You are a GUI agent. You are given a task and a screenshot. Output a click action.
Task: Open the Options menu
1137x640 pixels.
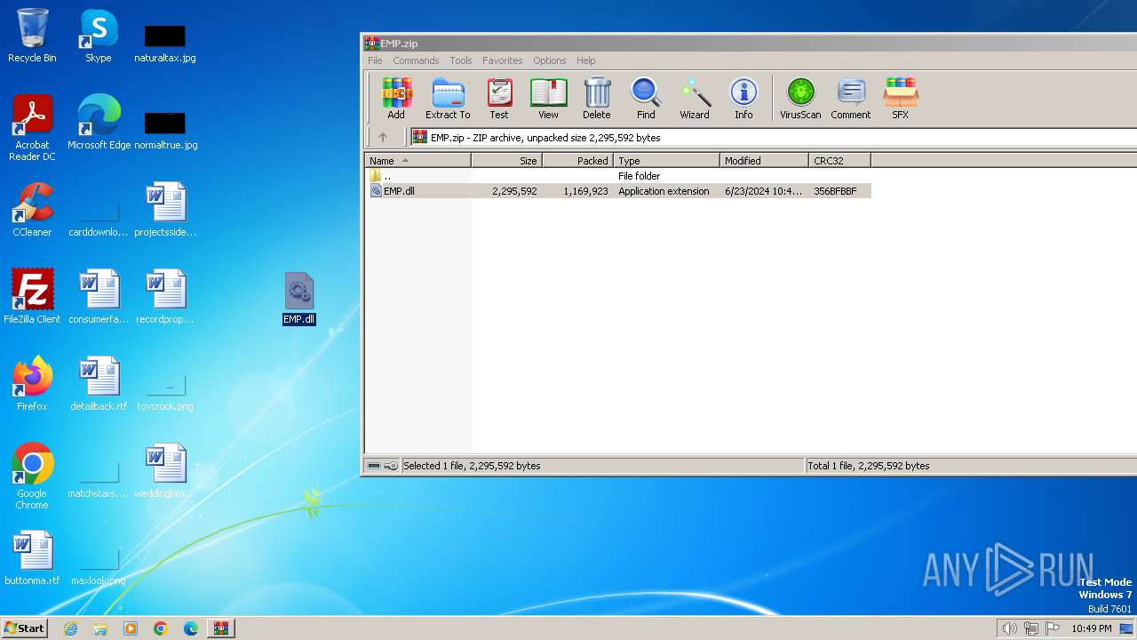point(550,60)
